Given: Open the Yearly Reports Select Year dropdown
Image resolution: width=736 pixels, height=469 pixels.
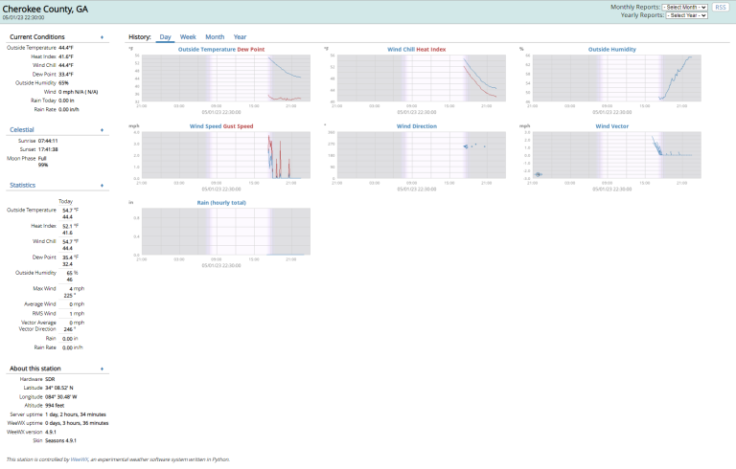Looking at the screenshot, I should pyautogui.click(x=686, y=15).
